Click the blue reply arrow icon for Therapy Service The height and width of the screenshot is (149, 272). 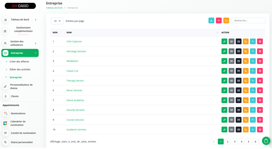click(x=253, y=81)
